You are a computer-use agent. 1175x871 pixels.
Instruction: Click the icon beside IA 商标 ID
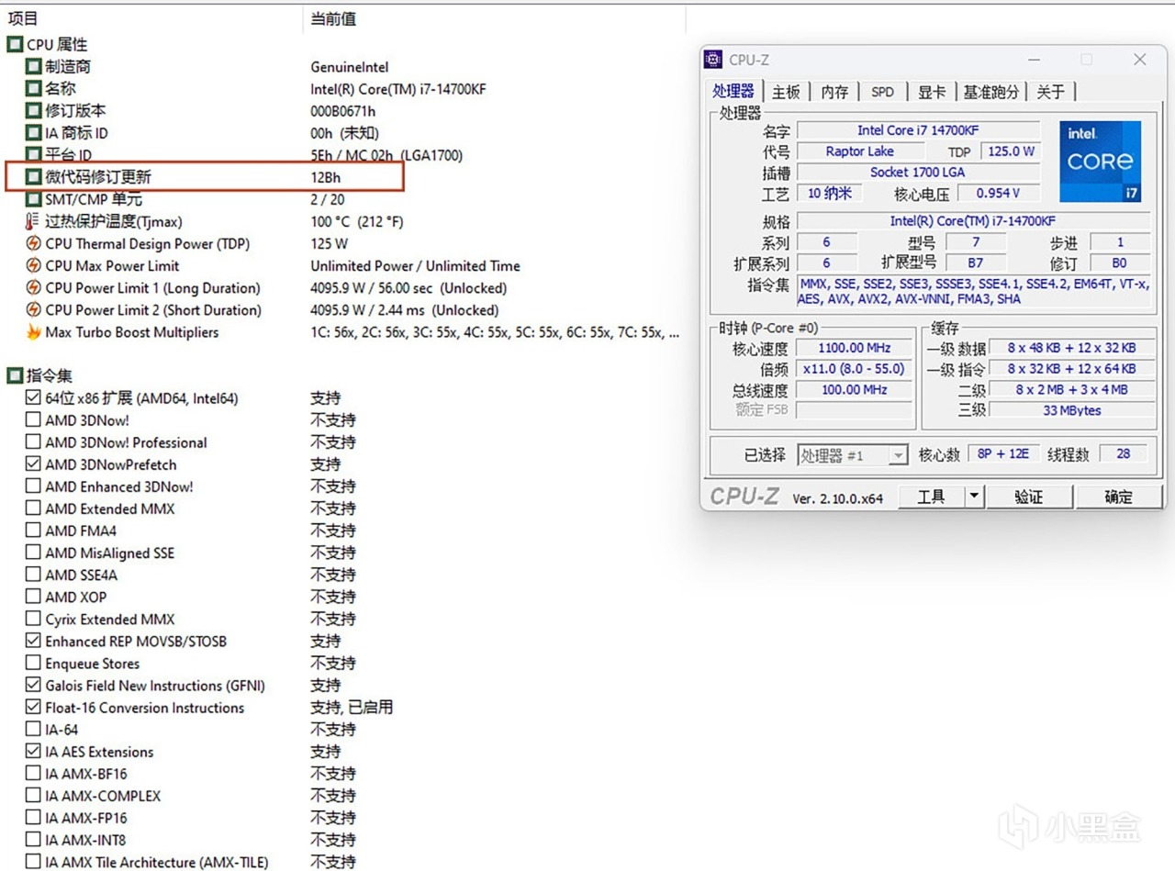point(33,133)
